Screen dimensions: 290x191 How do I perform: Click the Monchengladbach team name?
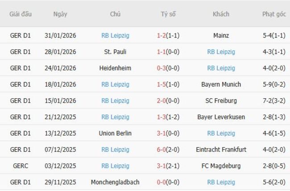click(x=115, y=182)
